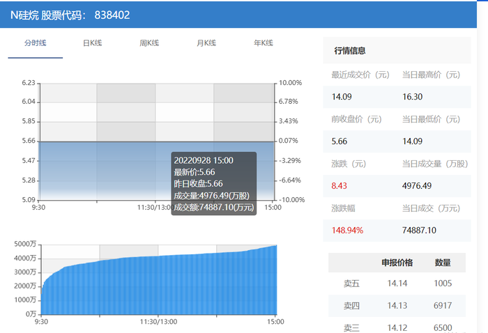The width and height of the screenshot is (488, 333).
Task: Select the percentage change 148.94%
Action: (347, 230)
